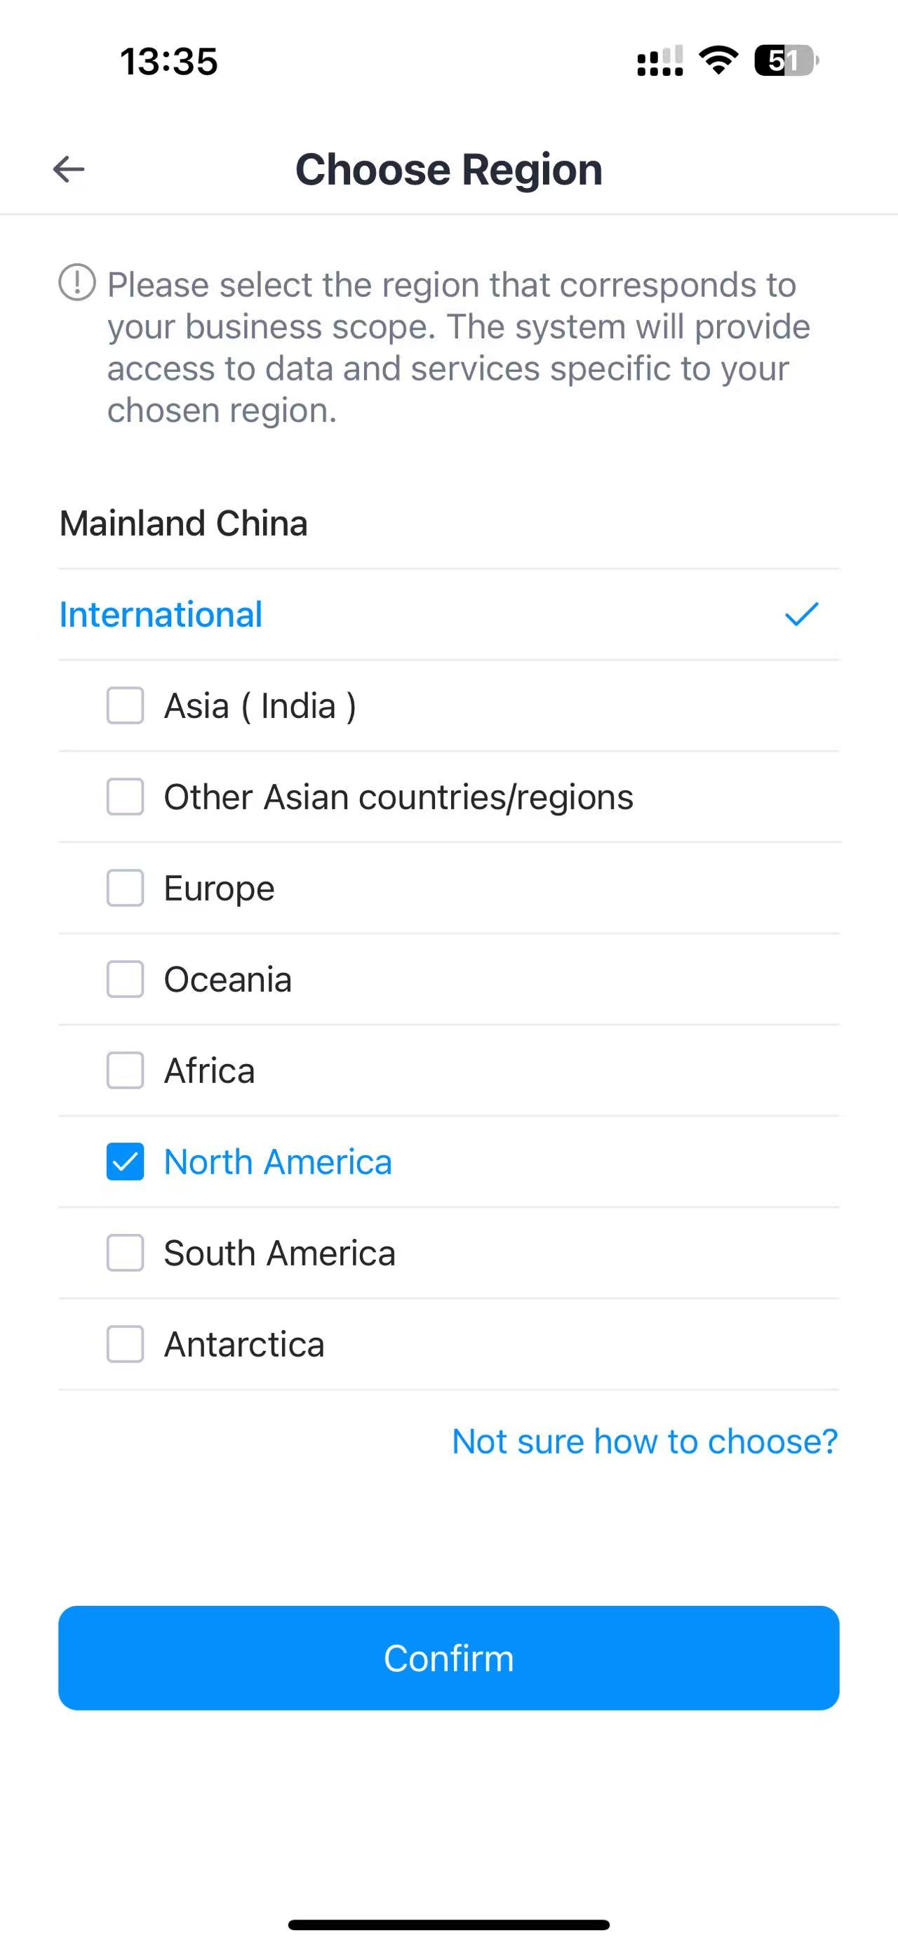Open the "Not sure how to choose?" link
This screenshot has width=898, height=1947.
pyautogui.click(x=644, y=1442)
